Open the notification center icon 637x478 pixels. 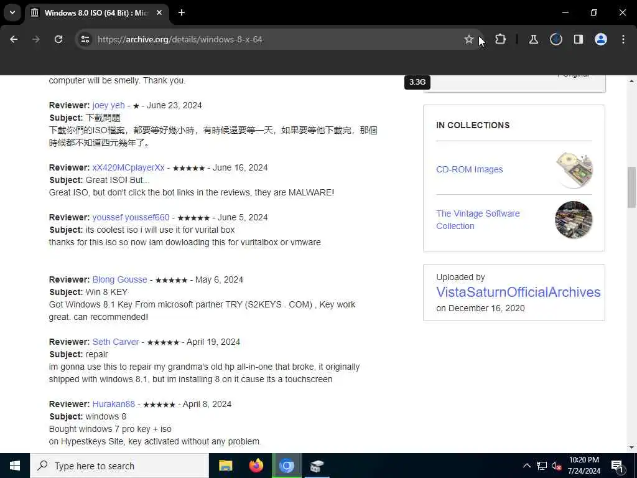tap(618, 466)
